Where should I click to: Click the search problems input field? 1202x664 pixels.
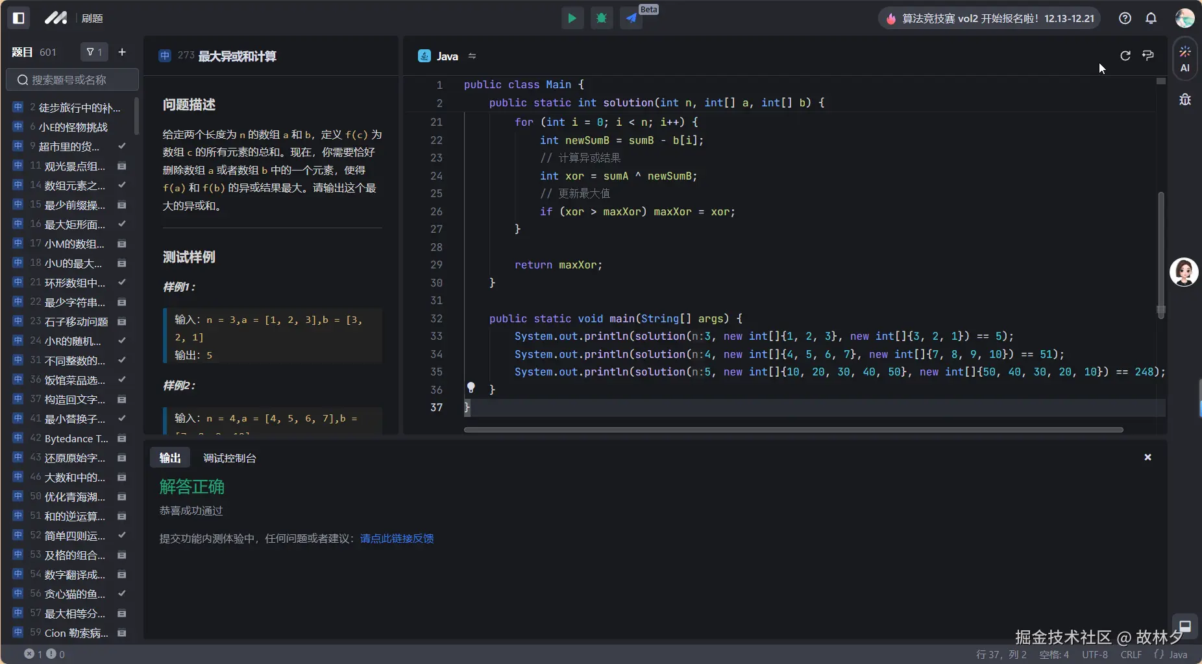pos(73,80)
